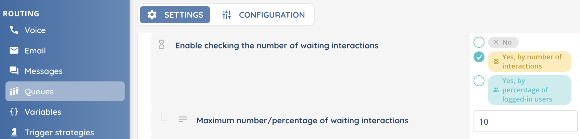Click the maximum waiting interactions input field
Viewport: 580px width, 139px height.
[x=525, y=122]
